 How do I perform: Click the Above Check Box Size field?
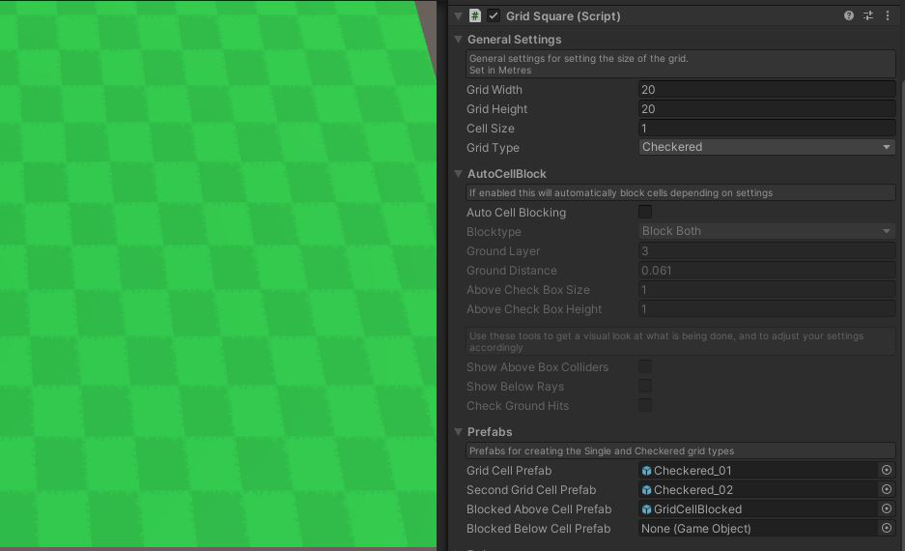coord(767,289)
